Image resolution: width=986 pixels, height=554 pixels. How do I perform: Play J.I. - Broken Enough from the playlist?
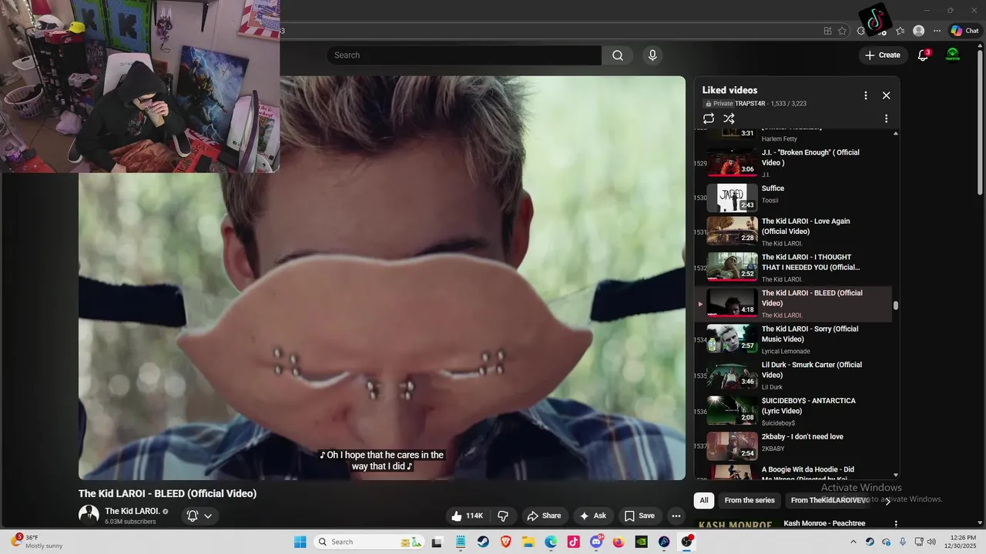point(793,163)
